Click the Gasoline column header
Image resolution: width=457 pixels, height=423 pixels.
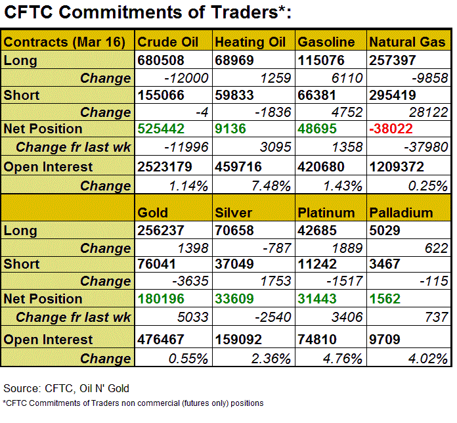pos(326,42)
